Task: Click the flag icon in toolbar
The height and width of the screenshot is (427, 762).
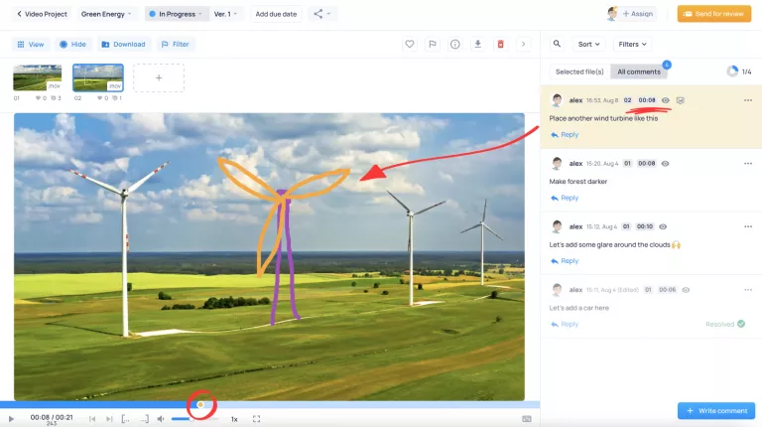Action: [x=433, y=45]
